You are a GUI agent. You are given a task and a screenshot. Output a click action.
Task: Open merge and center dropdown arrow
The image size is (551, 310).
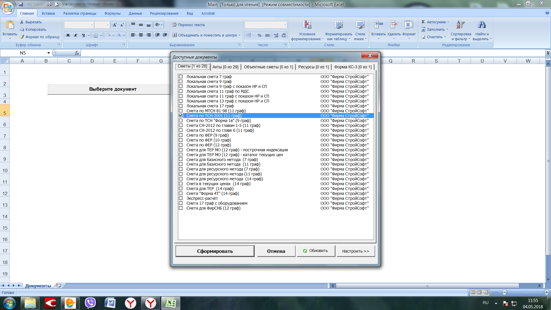tap(239, 35)
